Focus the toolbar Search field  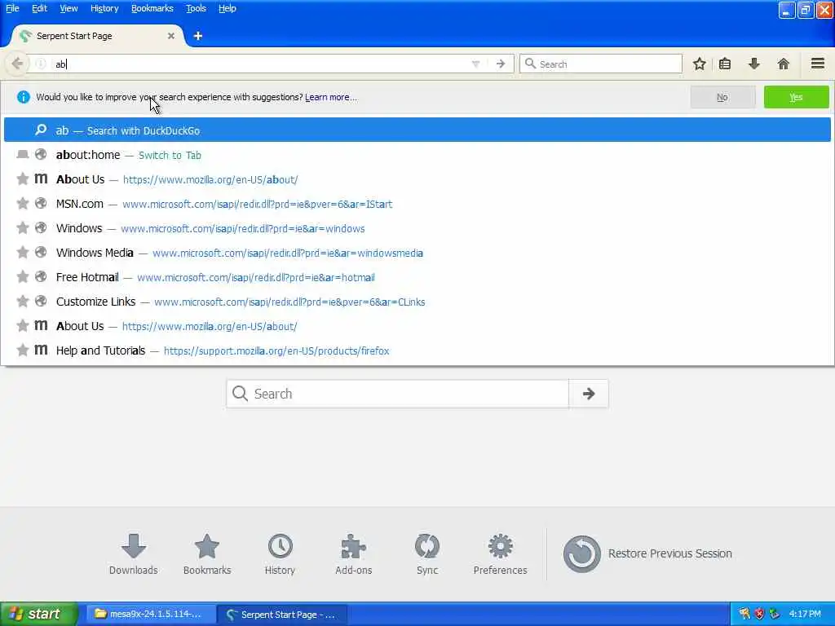tap(601, 64)
